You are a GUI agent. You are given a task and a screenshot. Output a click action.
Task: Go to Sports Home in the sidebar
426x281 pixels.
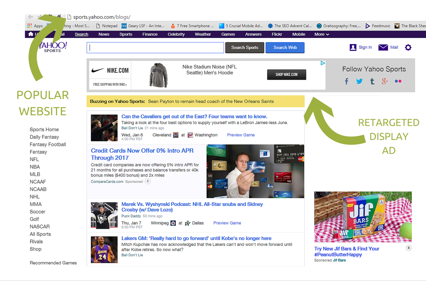pos(44,129)
